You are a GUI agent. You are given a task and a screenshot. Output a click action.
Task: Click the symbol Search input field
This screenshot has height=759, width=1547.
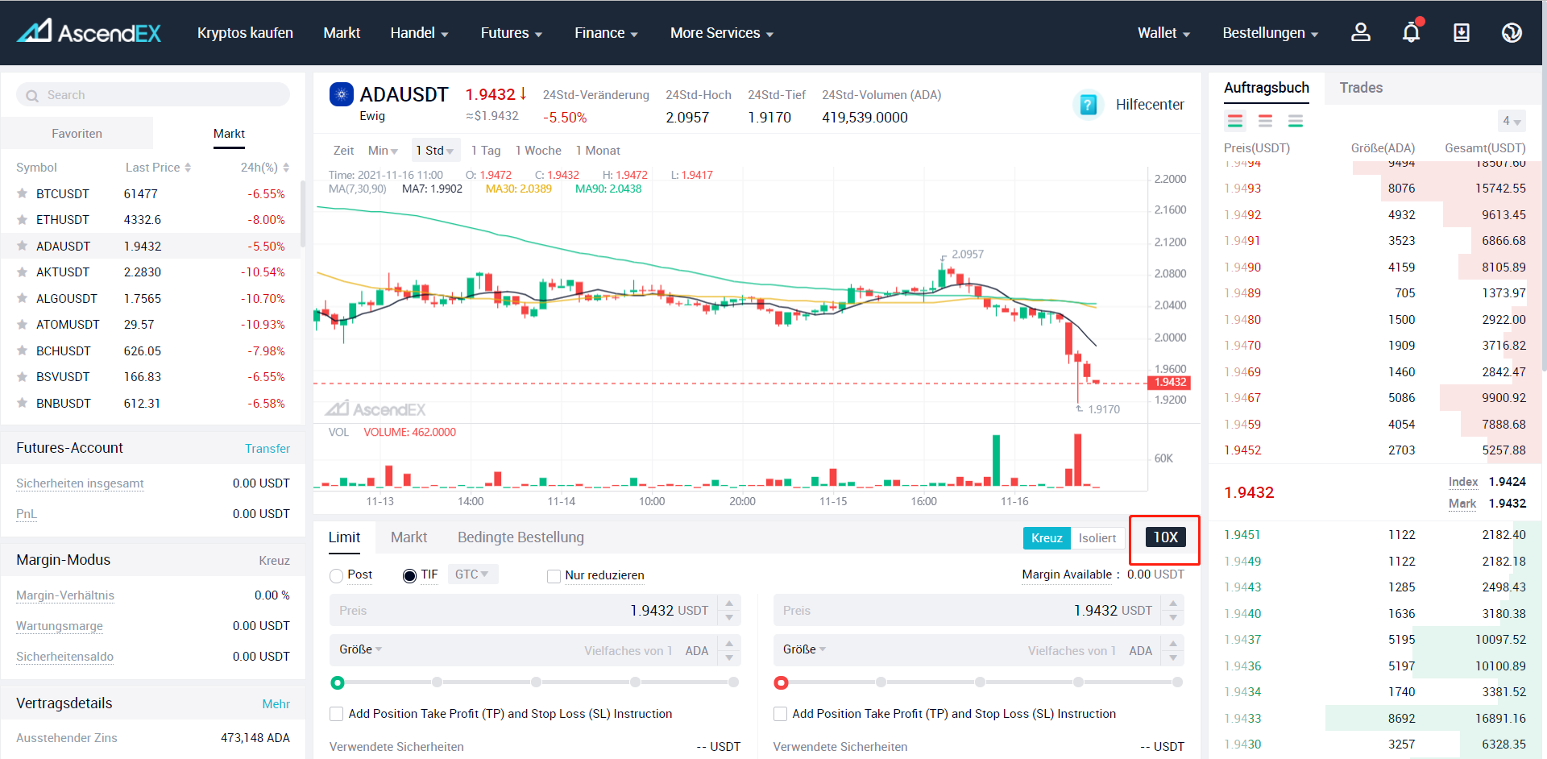(x=153, y=95)
